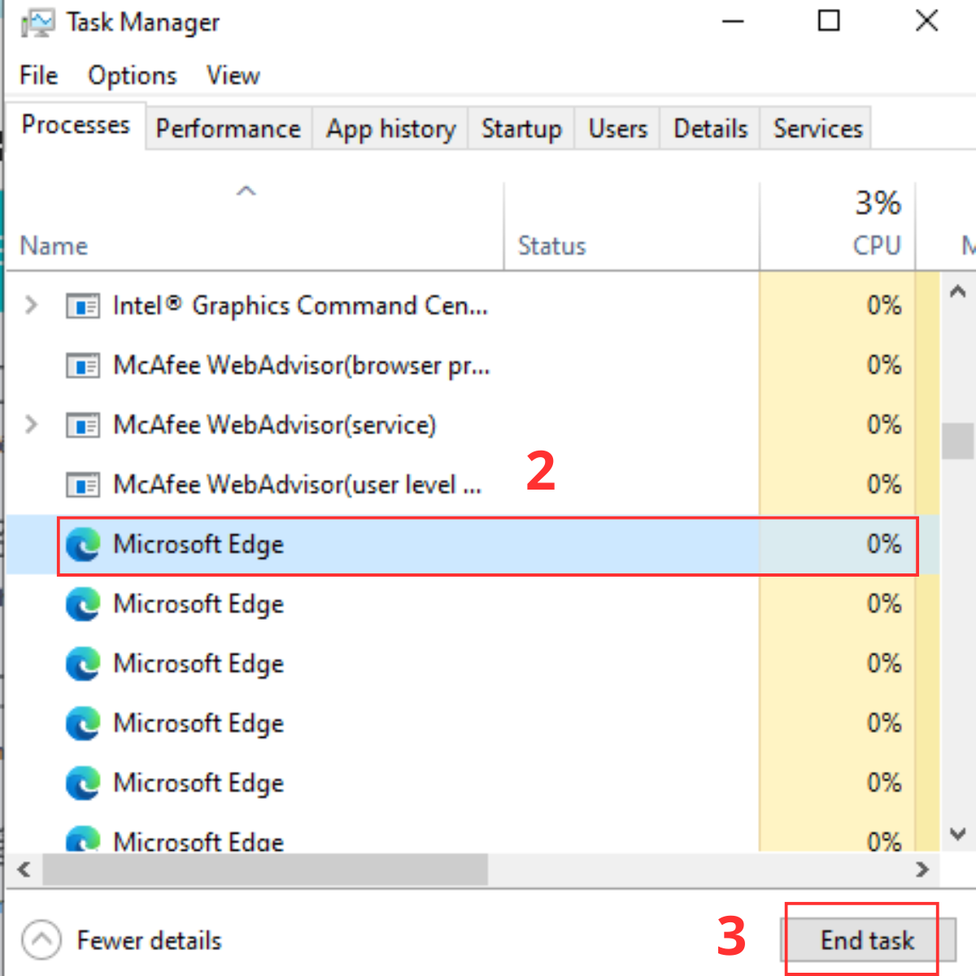Click the vertical scrollbar thumb
976x976 pixels.
click(x=957, y=441)
